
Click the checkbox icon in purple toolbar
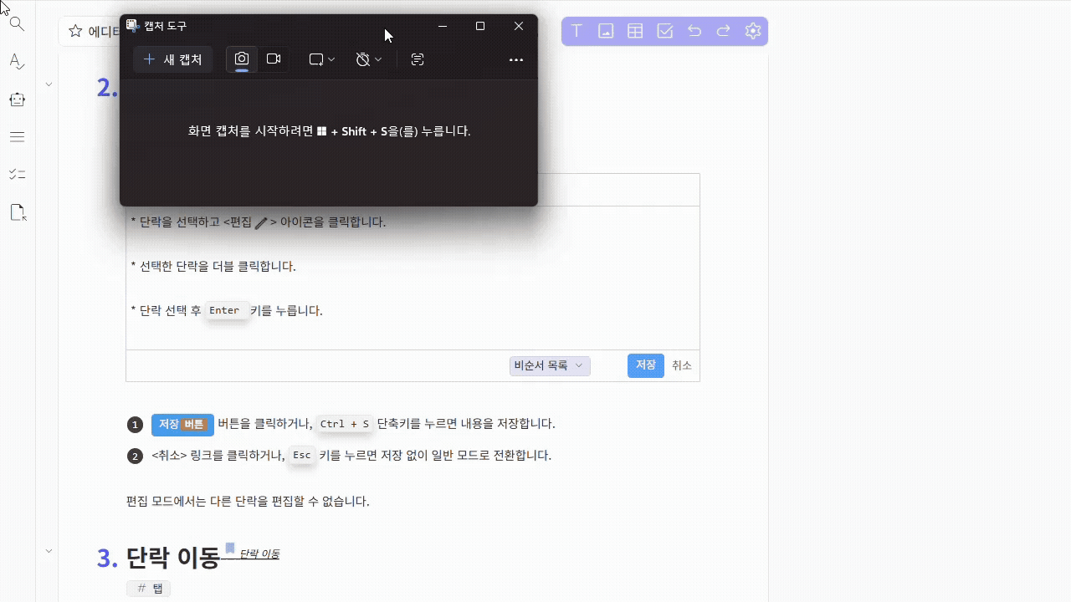pos(665,32)
